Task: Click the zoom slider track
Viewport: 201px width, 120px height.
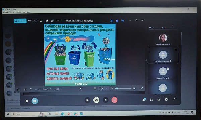Action: [123, 88]
